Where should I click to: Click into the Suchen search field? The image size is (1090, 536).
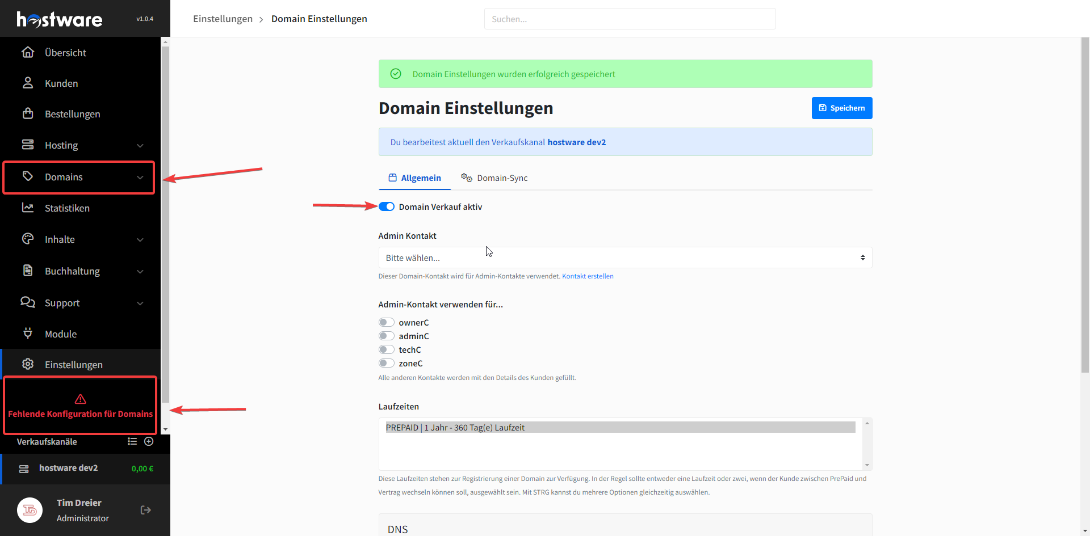tap(629, 19)
